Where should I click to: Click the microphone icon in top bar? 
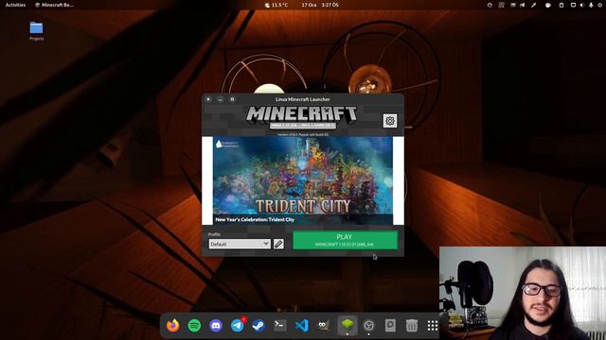[591, 5]
